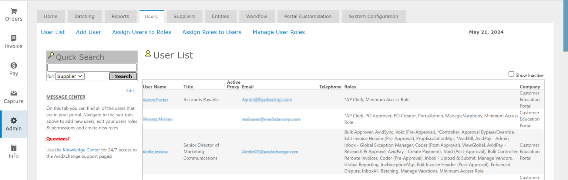Expand the Supplier search type dropdown

(x=70, y=76)
